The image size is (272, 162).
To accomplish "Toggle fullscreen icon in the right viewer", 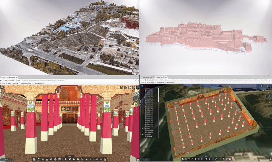I will [x=265, y=86].
